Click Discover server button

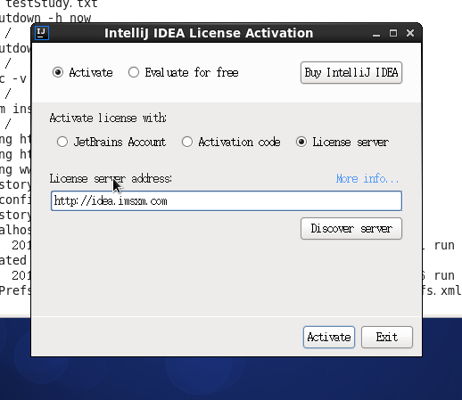click(351, 229)
